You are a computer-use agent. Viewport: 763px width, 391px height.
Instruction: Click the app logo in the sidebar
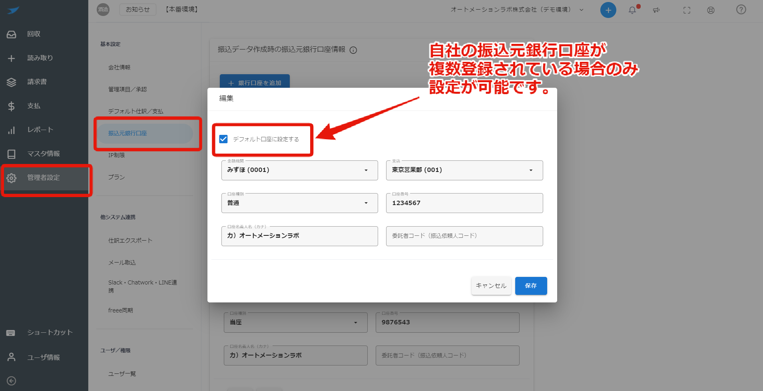[x=13, y=10]
